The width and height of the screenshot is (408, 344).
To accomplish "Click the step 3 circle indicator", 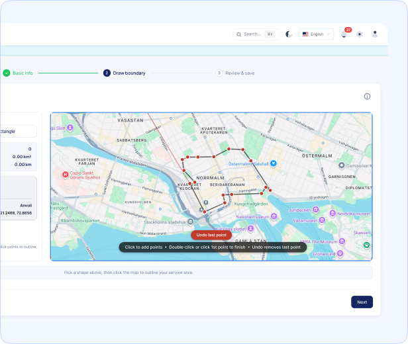I will point(219,73).
